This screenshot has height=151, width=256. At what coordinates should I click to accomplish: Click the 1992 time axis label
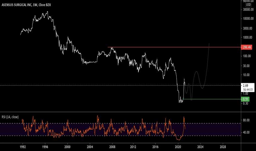coord(23,147)
